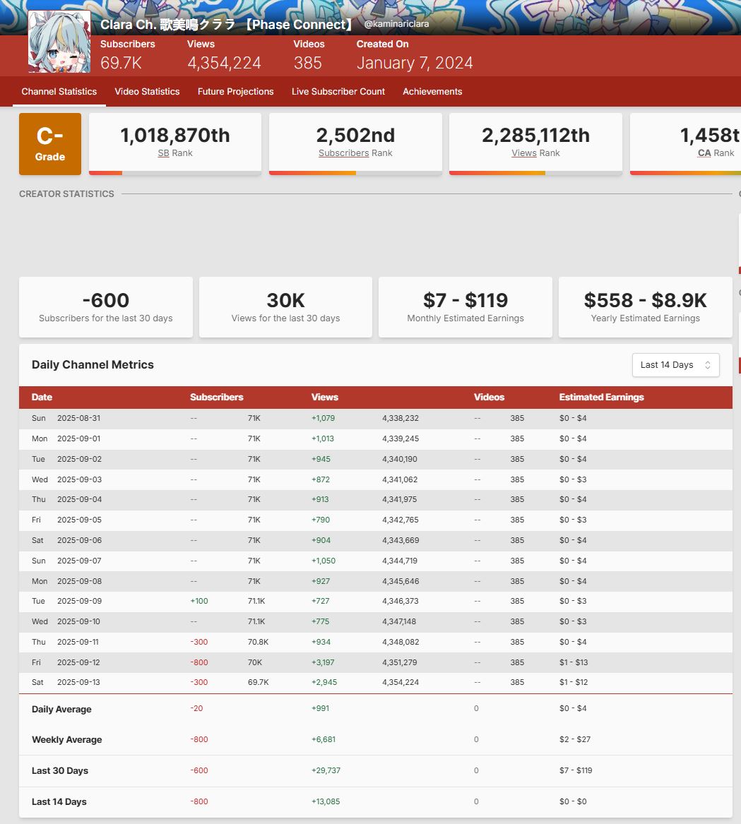Screen dimensions: 741x824
Task: Open the Channel Statistics tab
Action: tap(59, 92)
